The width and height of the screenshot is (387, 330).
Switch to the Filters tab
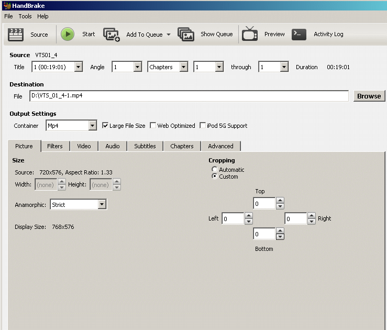pos(55,146)
